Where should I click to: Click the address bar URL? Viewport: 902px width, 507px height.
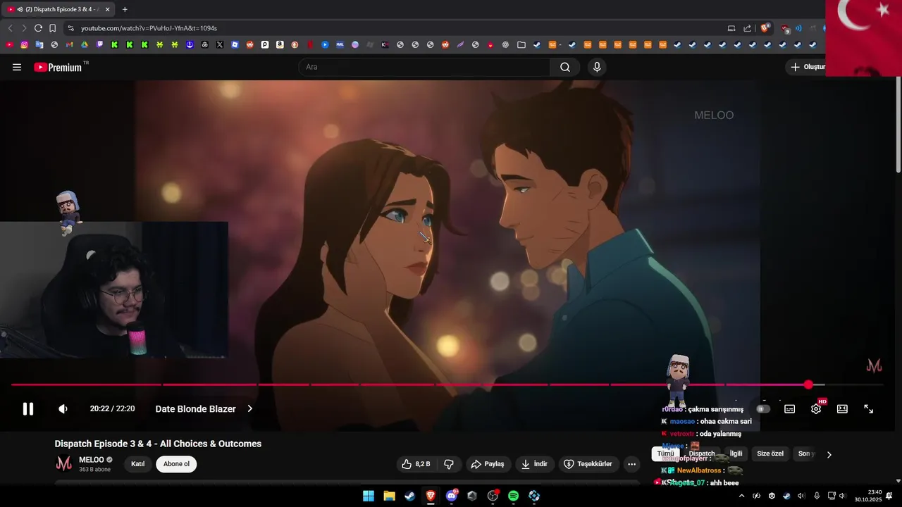click(149, 28)
